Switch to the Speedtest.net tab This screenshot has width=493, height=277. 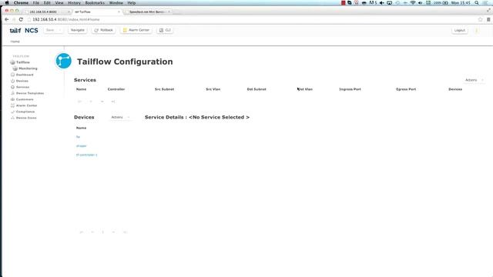tap(148, 12)
